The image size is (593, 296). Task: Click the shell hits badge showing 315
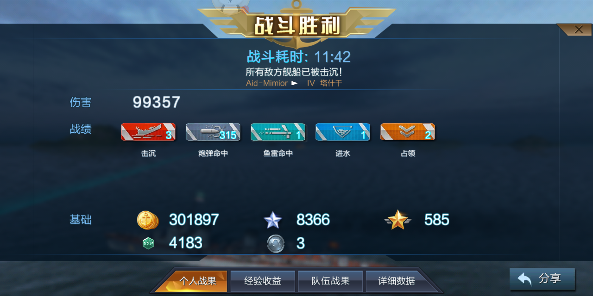[x=213, y=132]
